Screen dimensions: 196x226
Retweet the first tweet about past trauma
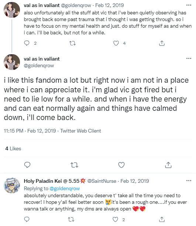pos(72,43)
